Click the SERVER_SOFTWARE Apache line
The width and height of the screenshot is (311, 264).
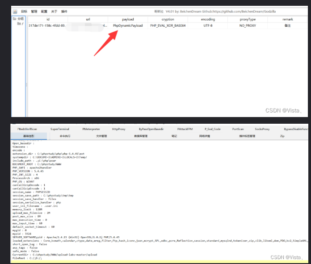[x=66, y=237]
